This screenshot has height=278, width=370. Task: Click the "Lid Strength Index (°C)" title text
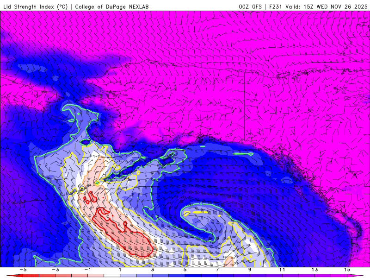coord(36,6)
